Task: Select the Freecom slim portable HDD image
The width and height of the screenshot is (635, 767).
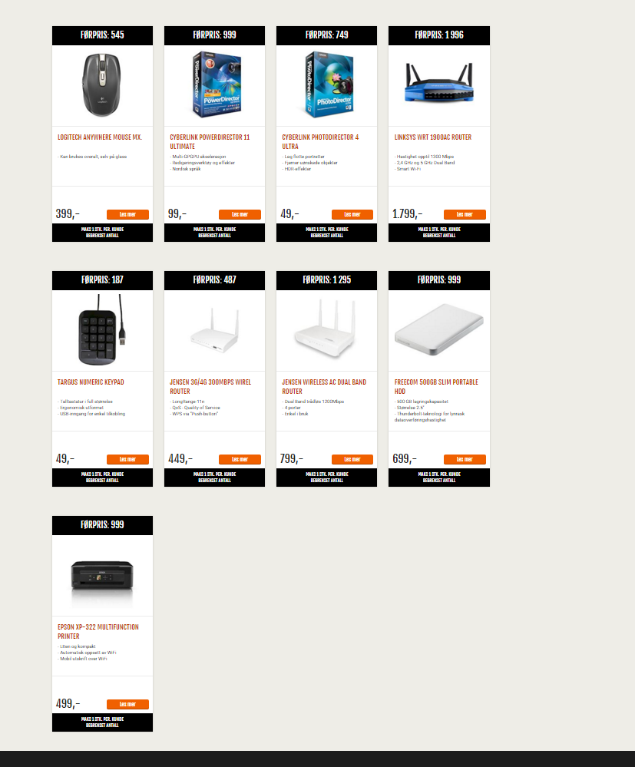Action: click(439, 329)
